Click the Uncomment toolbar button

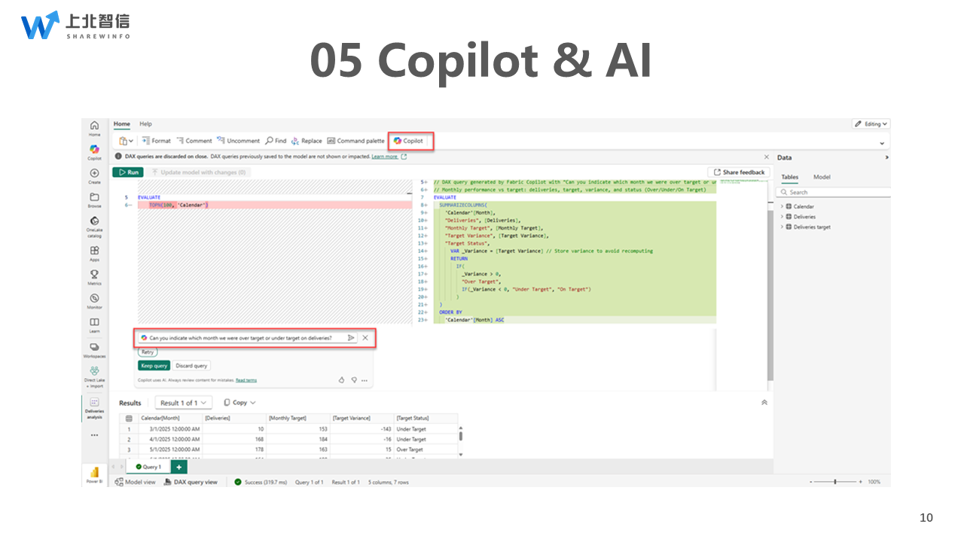[x=238, y=141]
